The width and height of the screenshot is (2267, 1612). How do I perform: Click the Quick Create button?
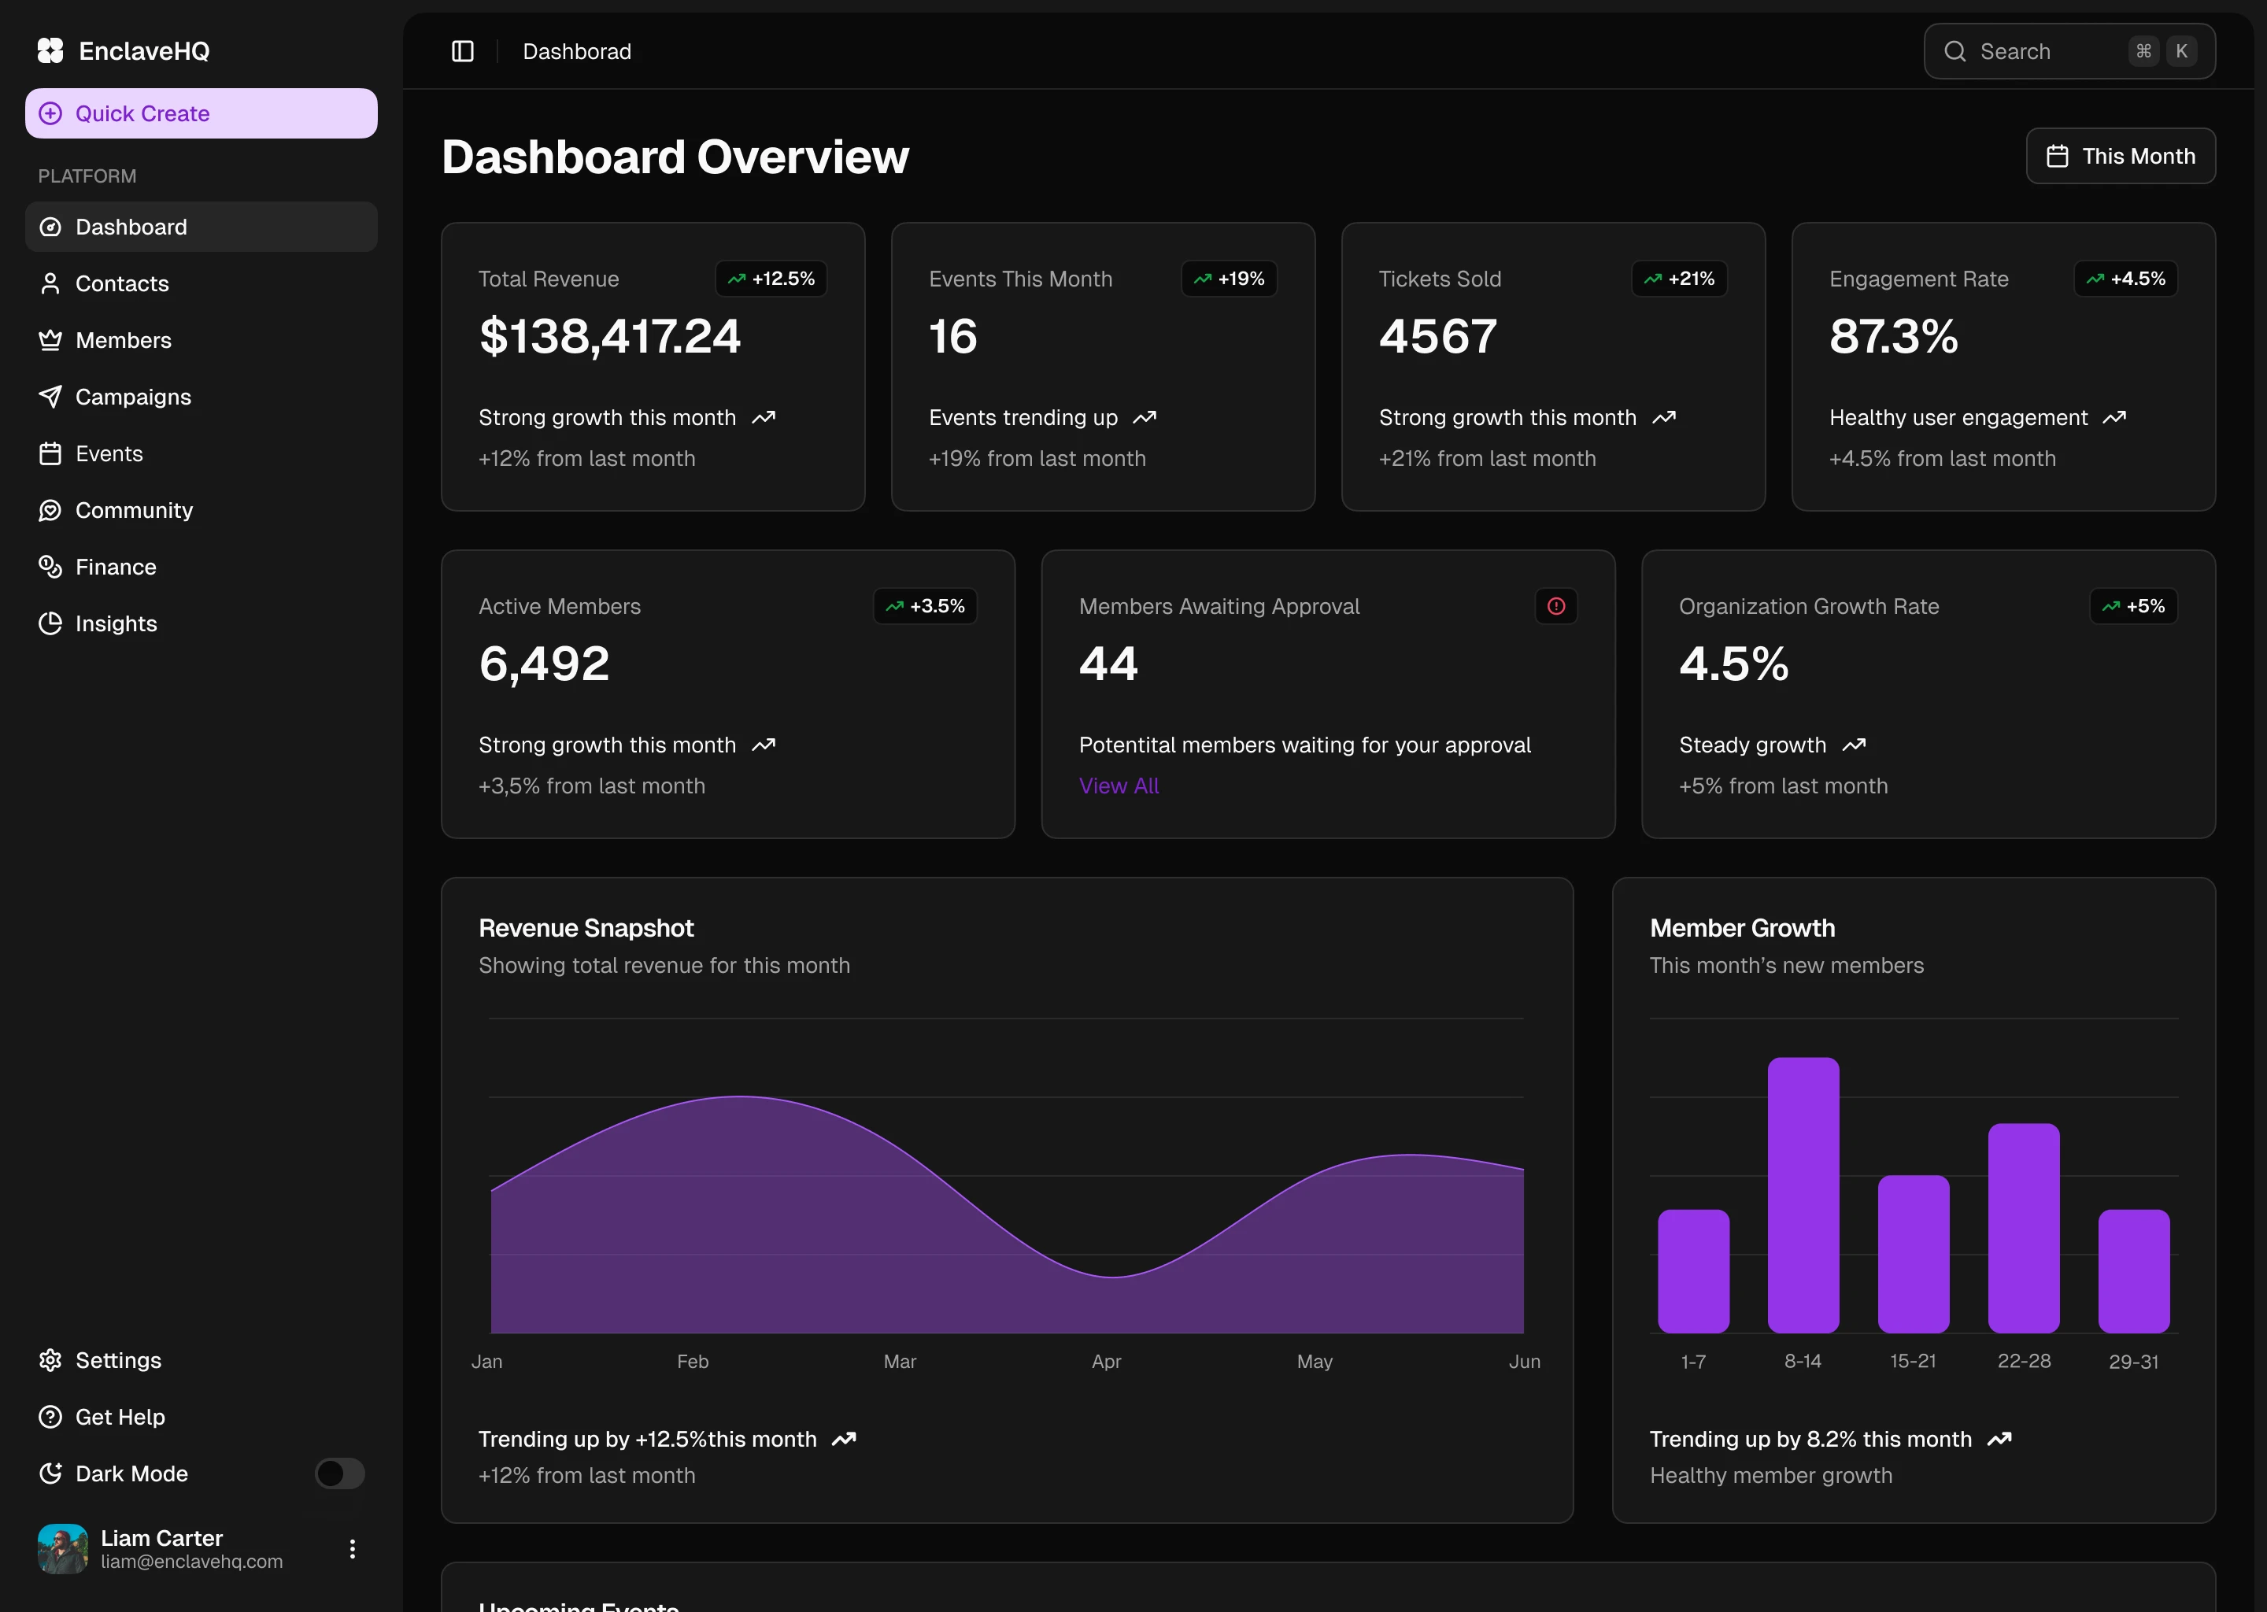pyautogui.click(x=201, y=113)
